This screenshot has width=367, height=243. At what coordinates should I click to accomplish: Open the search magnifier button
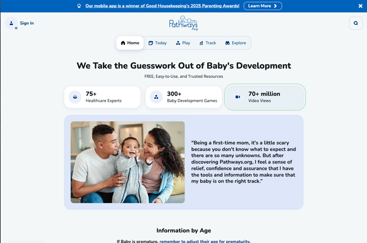356,23
